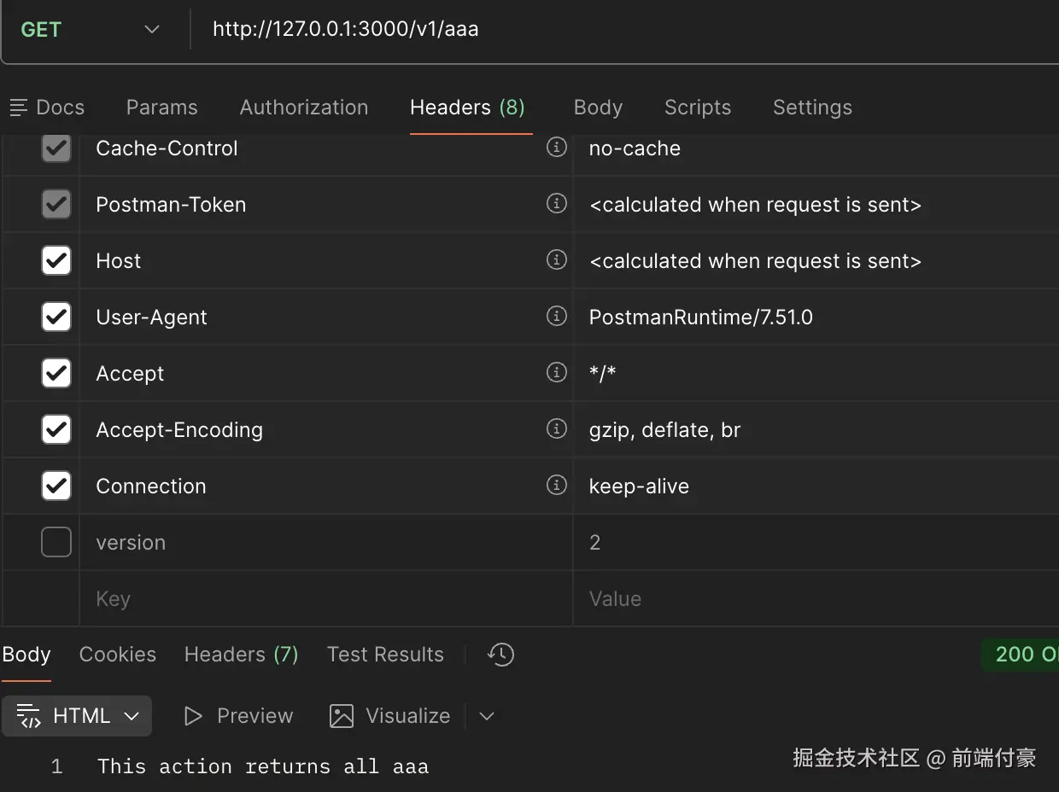1059x792 pixels.
Task: Click the Visualize image icon
Action: [x=342, y=716]
